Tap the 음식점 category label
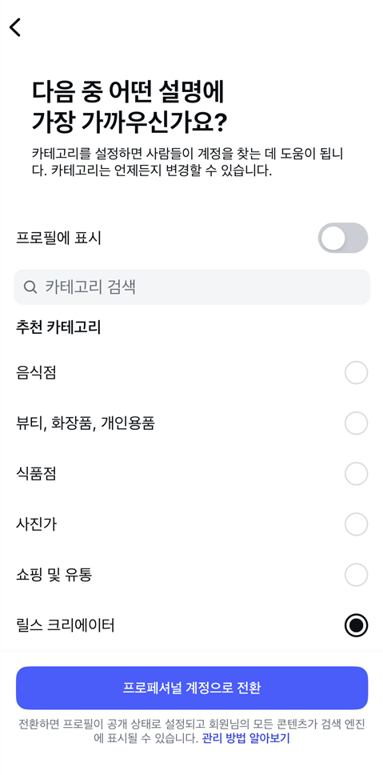 (x=36, y=372)
